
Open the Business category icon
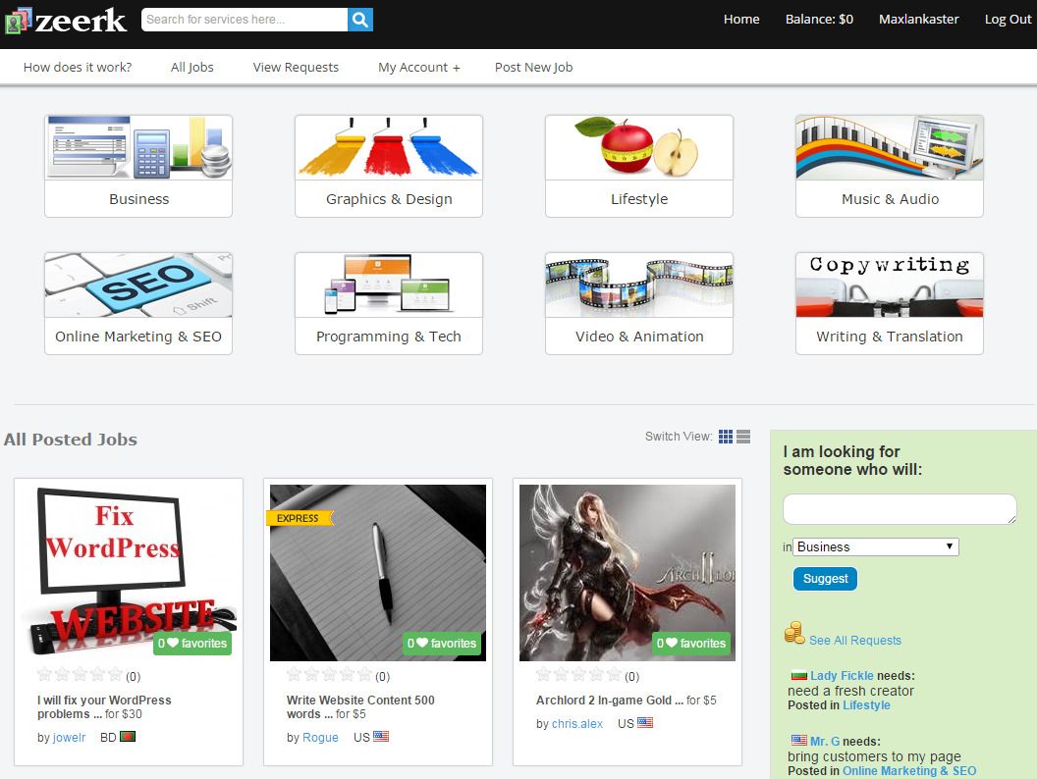pyautogui.click(x=137, y=147)
